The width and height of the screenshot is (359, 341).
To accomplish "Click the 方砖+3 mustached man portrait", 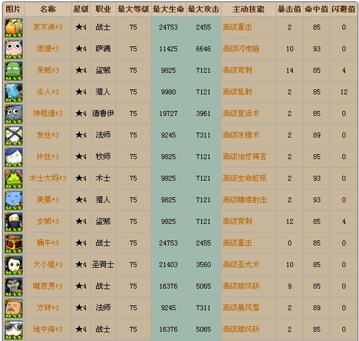I will point(14,308).
